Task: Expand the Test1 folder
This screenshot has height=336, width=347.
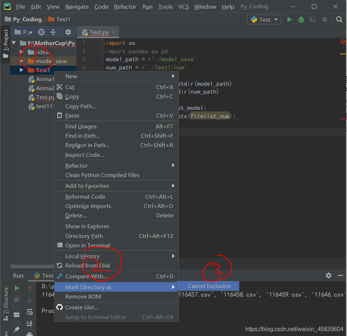Action: 22,70
